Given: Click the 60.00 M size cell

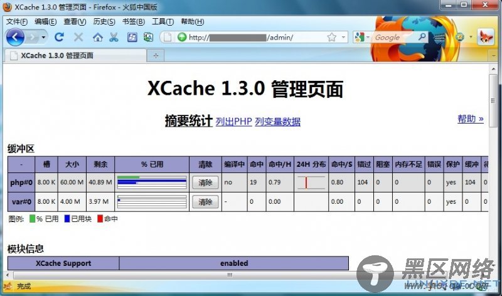Looking at the screenshot, I should (x=72, y=182).
